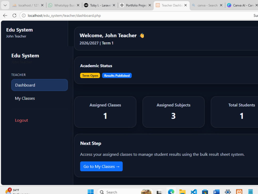Click the taskbar Search box

click(125, 191)
